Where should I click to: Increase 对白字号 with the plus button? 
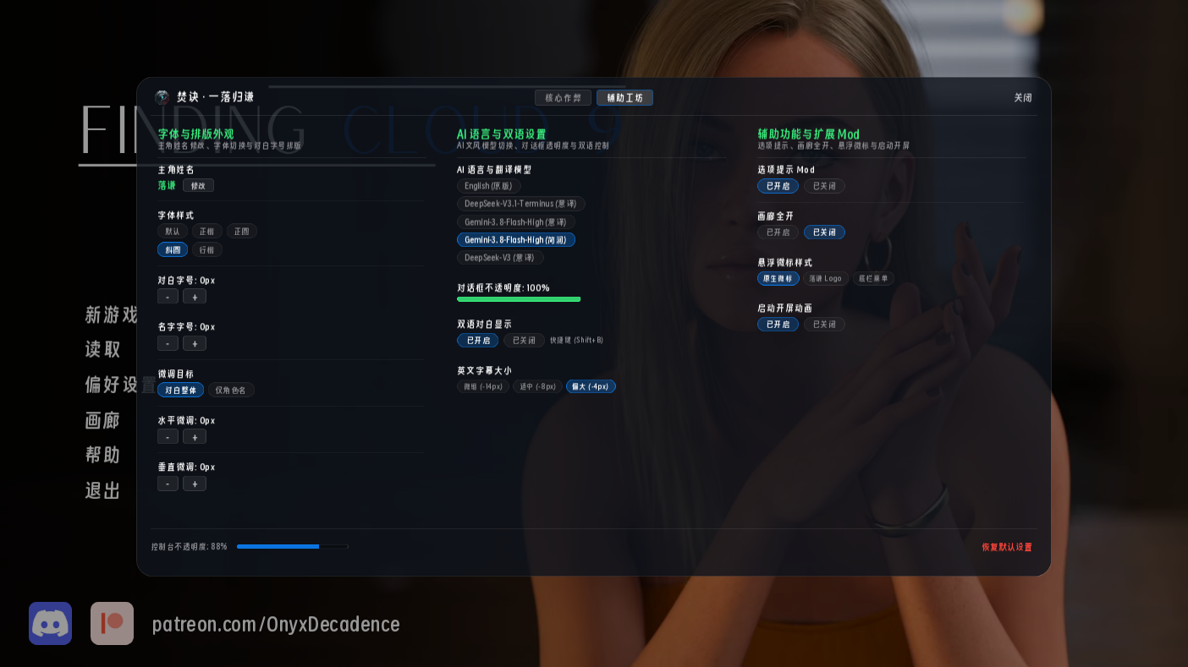[x=195, y=297]
